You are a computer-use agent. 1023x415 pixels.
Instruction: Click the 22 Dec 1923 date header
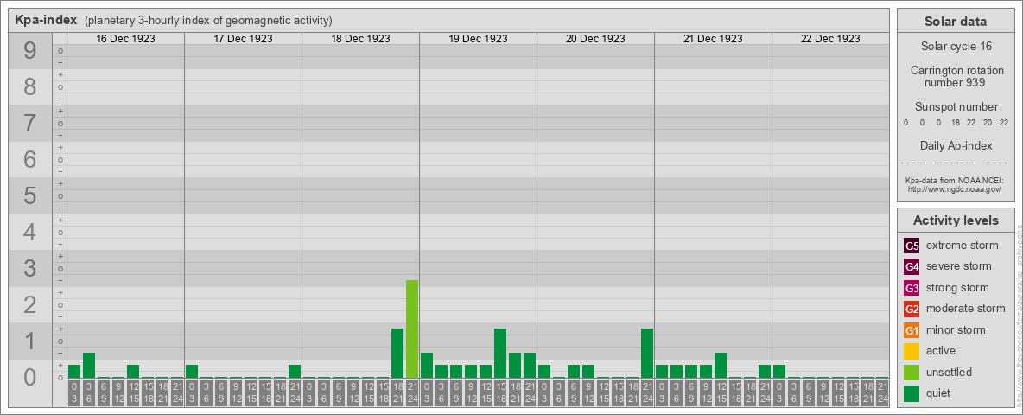(829, 39)
